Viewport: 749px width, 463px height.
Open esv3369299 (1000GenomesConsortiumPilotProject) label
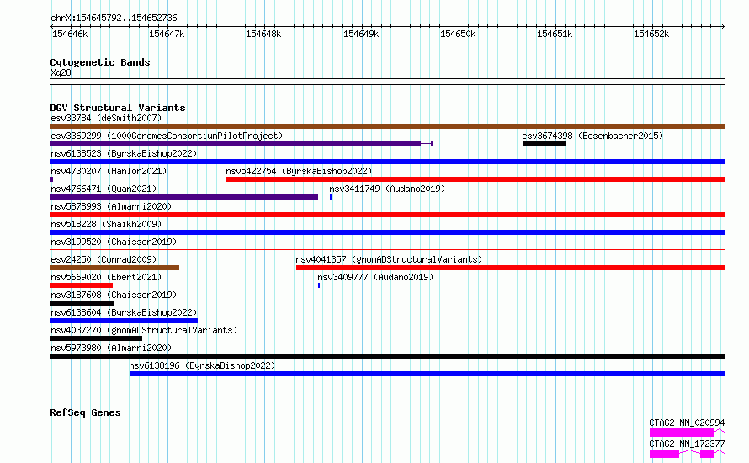[167, 136]
